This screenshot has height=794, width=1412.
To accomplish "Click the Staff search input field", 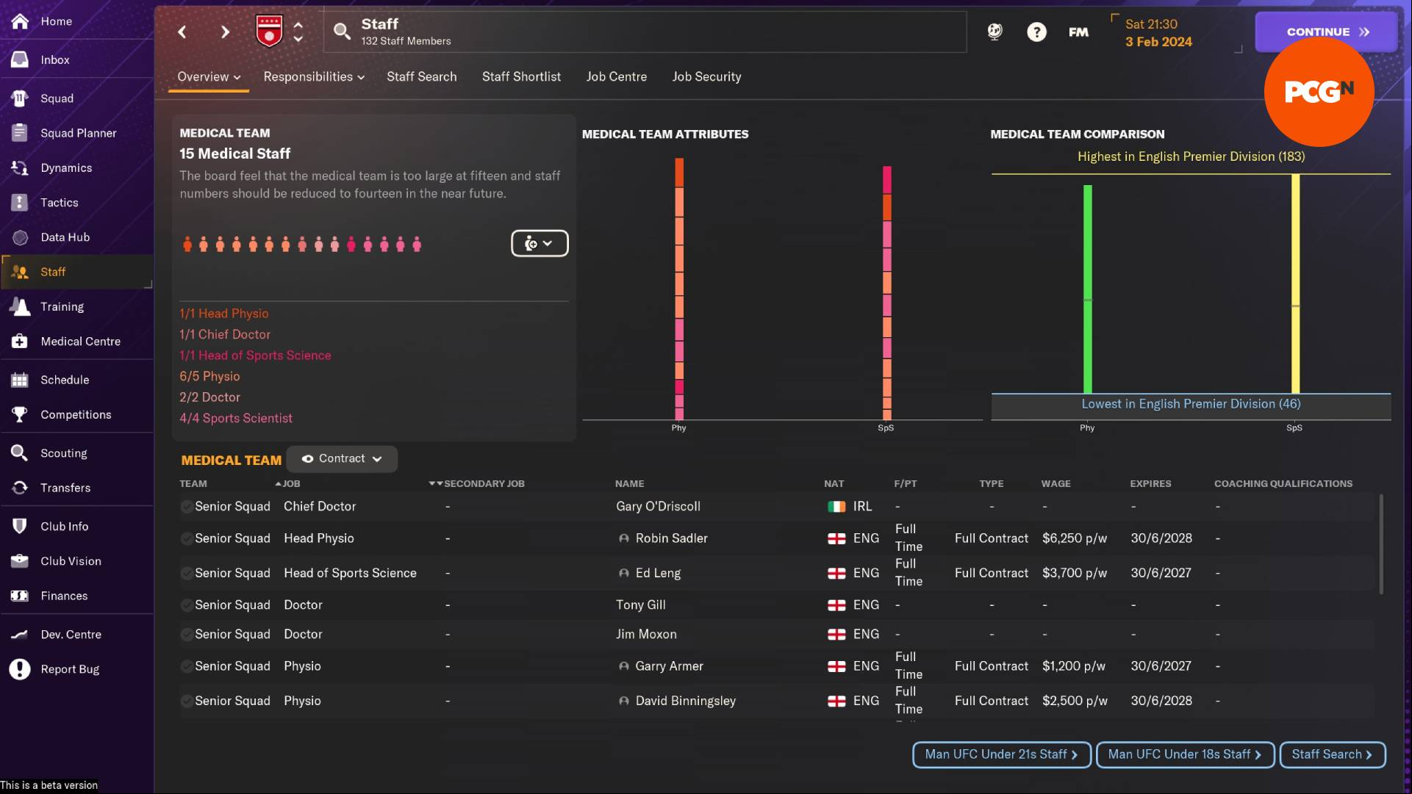I will coord(645,32).
